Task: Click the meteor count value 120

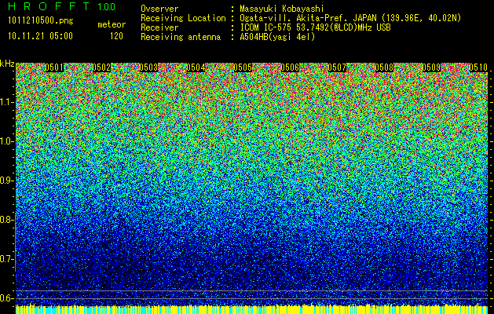Action: 116,36
